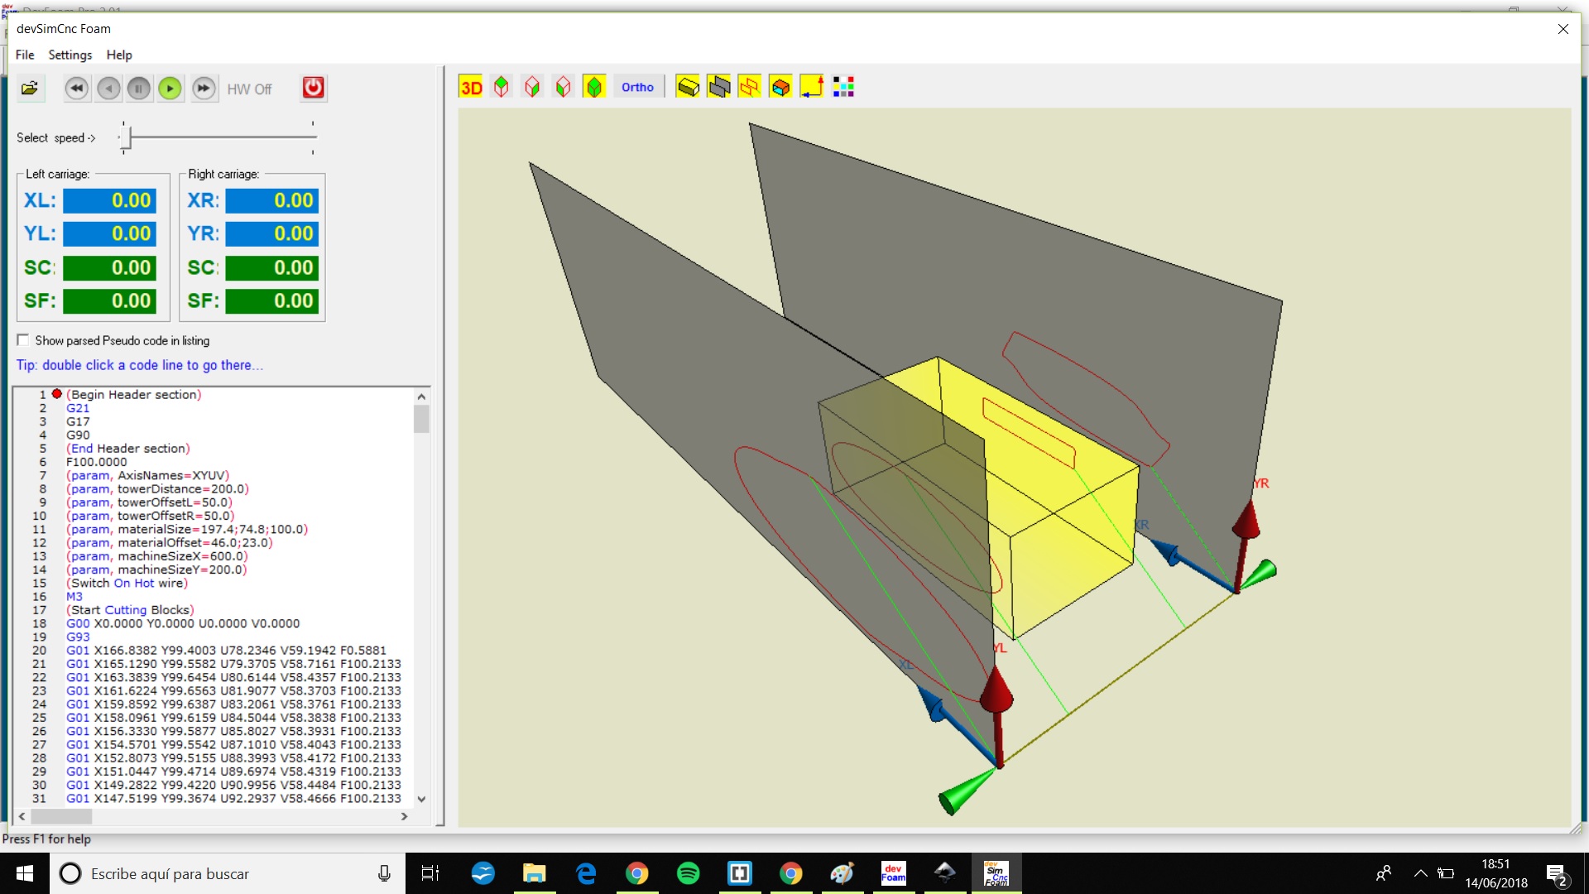The width and height of the screenshot is (1589, 894).
Task: Toggle the yellow foam block display icon
Action: pyautogui.click(x=687, y=87)
